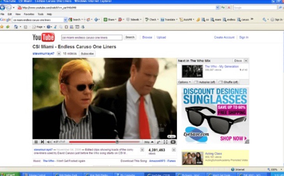Toggle Shuffle (off) in the mix panel
284x176 pixels.
[228, 82]
